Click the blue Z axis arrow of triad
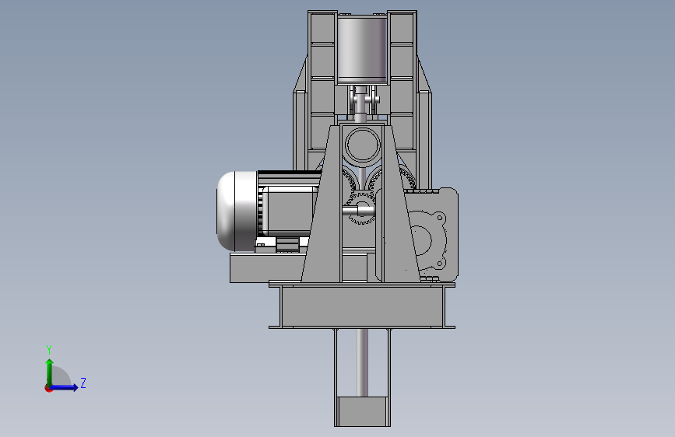 point(65,387)
